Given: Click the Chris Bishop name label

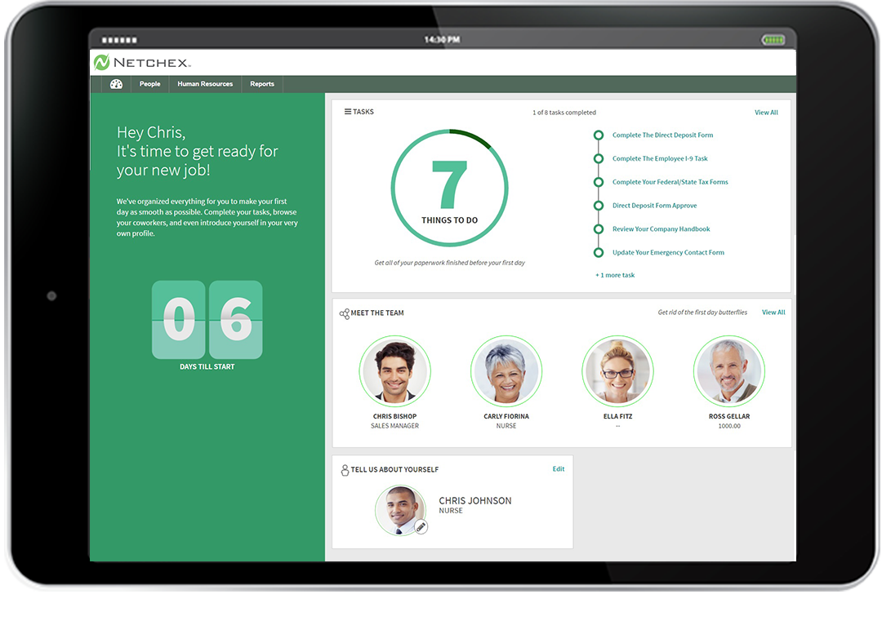Looking at the screenshot, I should (395, 416).
